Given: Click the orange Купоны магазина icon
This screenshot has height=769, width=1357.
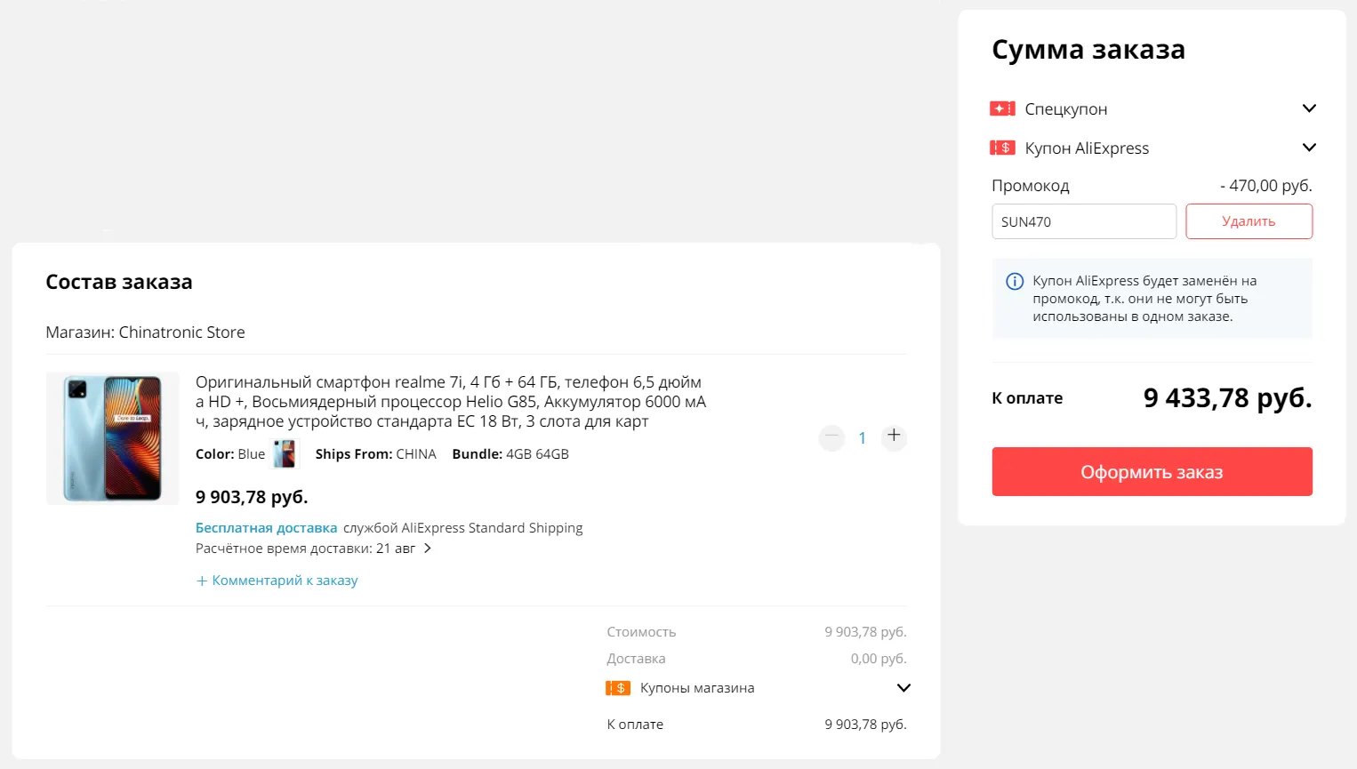Looking at the screenshot, I should tap(618, 688).
